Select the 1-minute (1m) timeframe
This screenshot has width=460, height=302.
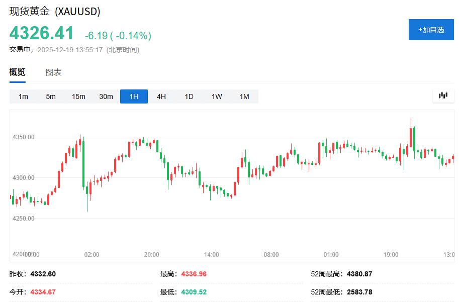23,96
